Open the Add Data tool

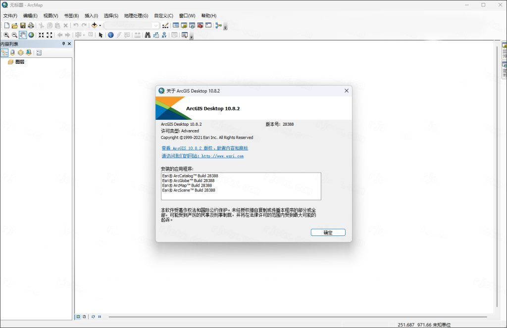pyautogui.click(x=95, y=25)
